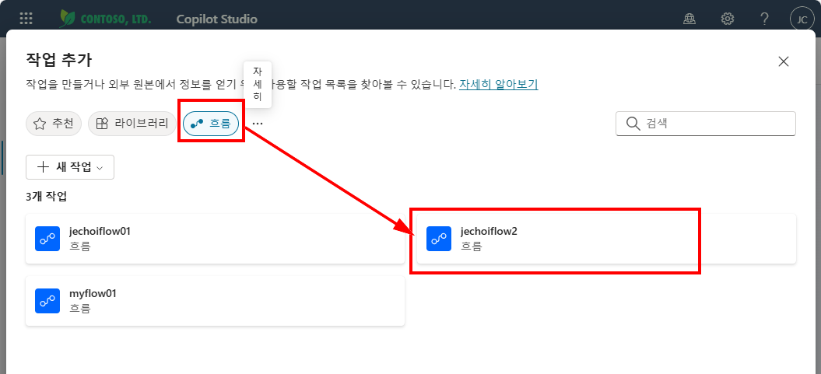The width and height of the screenshot is (821, 374).
Task: Click the plus icon on 새 작업
Action: point(43,167)
